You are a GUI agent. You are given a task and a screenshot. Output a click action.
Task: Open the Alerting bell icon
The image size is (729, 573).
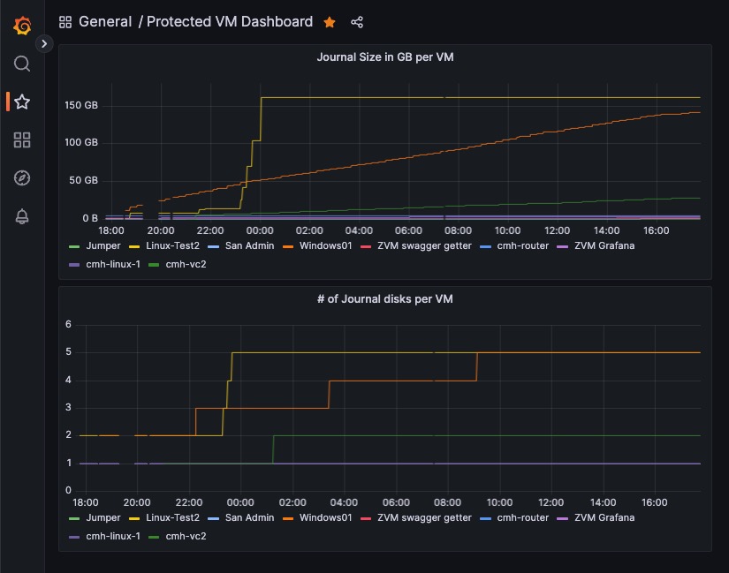coord(22,216)
